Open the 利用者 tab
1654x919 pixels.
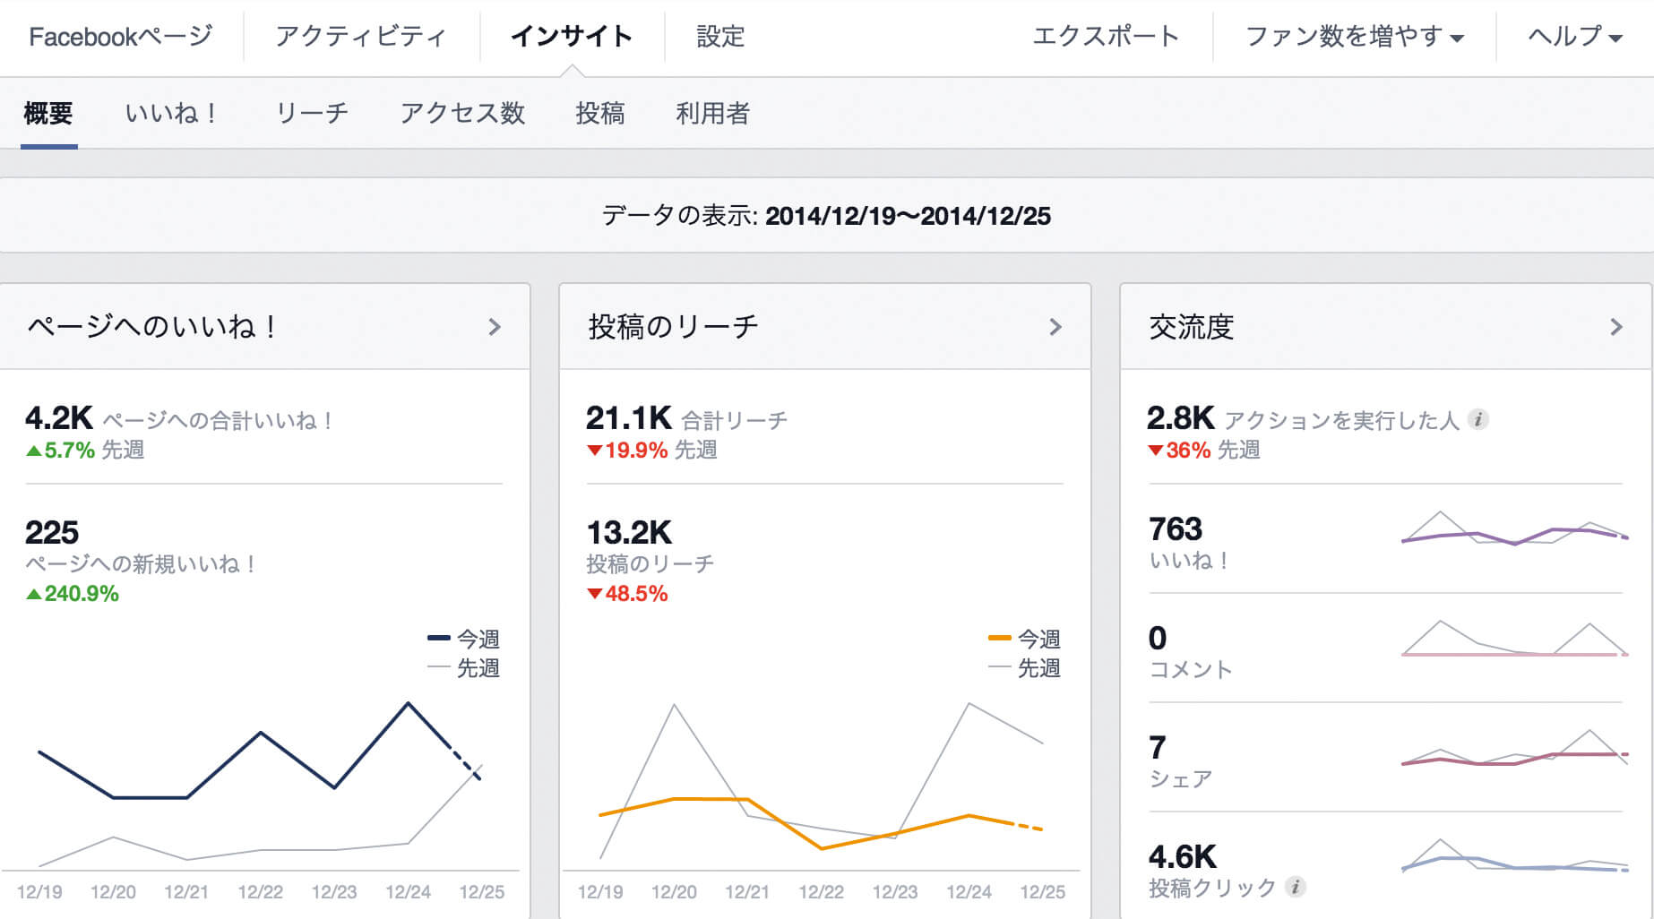pos(712,114)
